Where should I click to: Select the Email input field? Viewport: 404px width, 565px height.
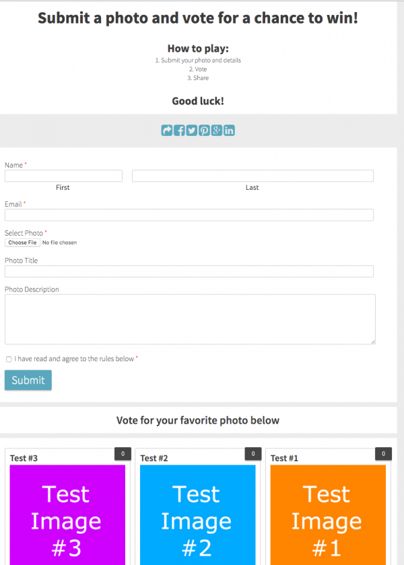[189, 215]
